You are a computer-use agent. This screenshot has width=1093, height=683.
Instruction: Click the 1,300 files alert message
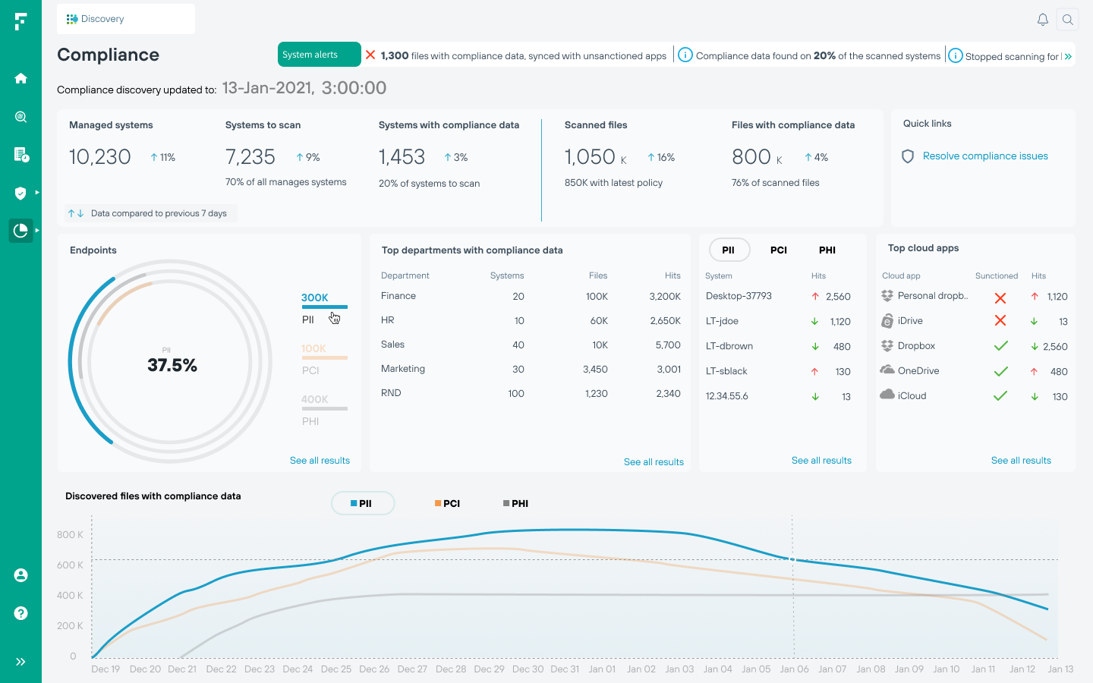click(x=524, y=55)
